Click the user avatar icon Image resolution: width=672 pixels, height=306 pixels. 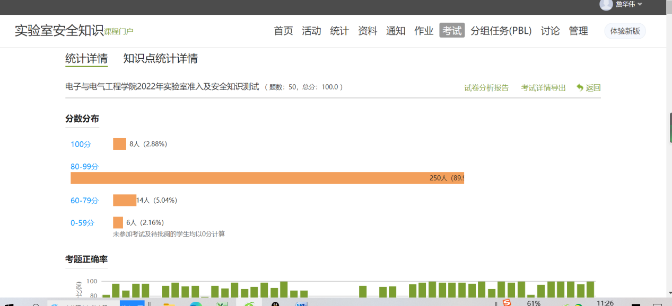[606, 5]
